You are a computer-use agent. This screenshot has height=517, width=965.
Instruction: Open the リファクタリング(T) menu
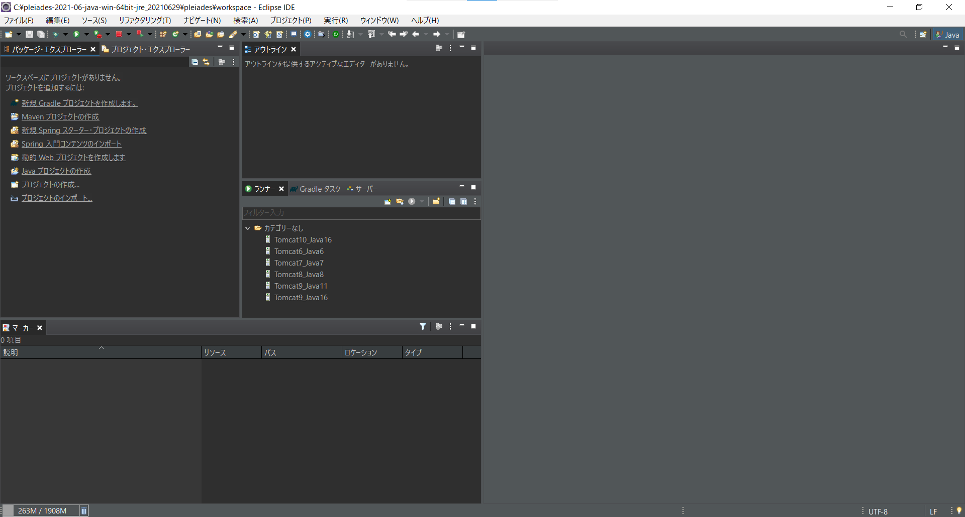point(145,21)
